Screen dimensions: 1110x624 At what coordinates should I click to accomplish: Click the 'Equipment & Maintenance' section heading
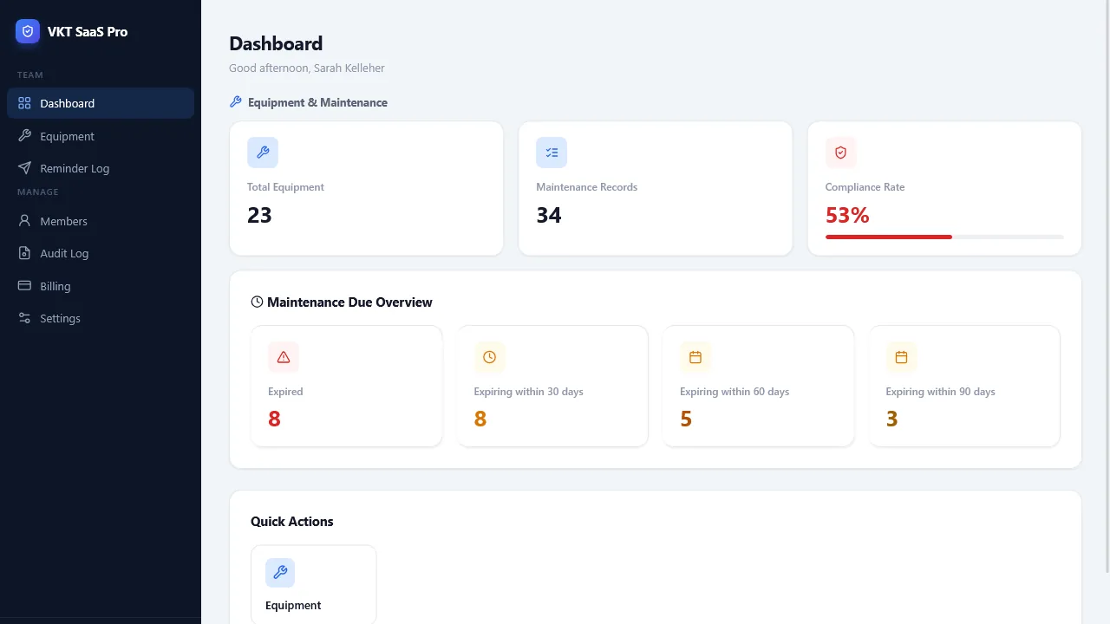[317, 102]
